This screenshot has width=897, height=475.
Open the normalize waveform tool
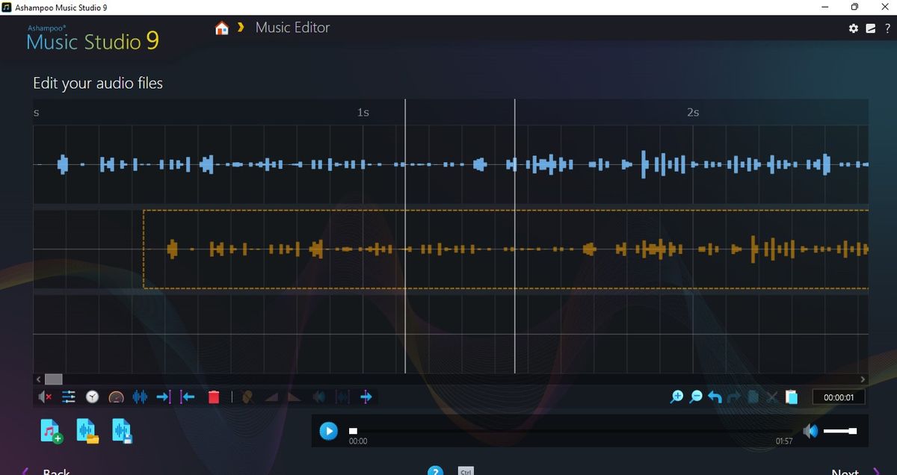coord(140,397)
